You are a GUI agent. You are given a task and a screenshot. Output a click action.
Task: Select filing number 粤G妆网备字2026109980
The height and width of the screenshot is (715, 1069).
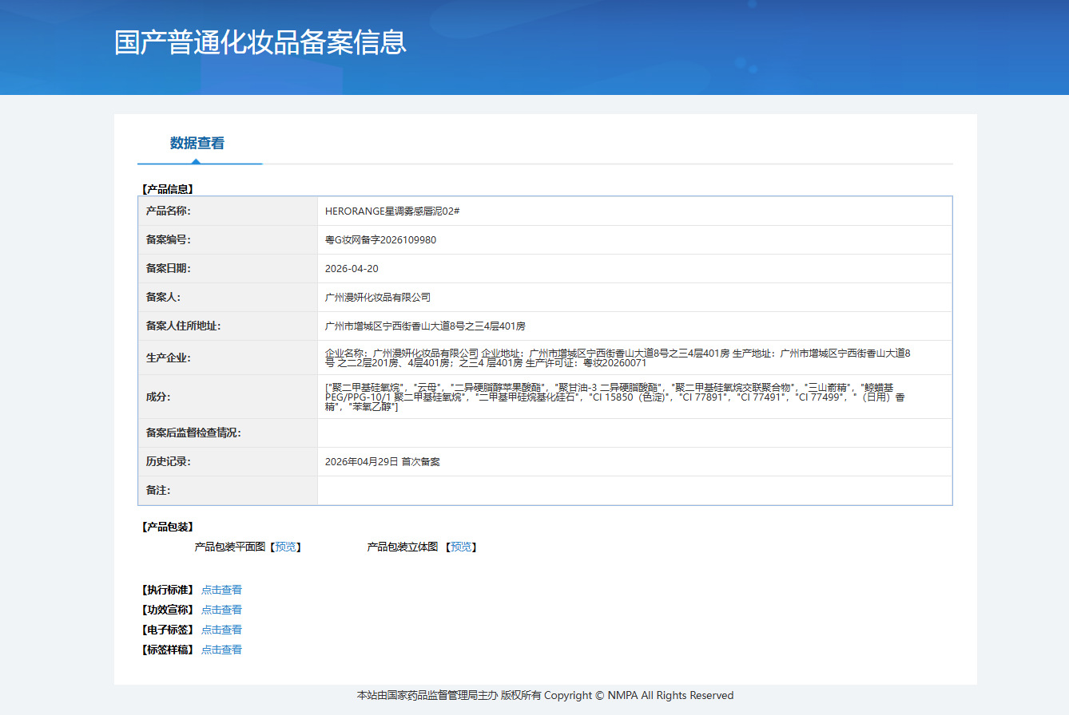[x=380, y=240]
